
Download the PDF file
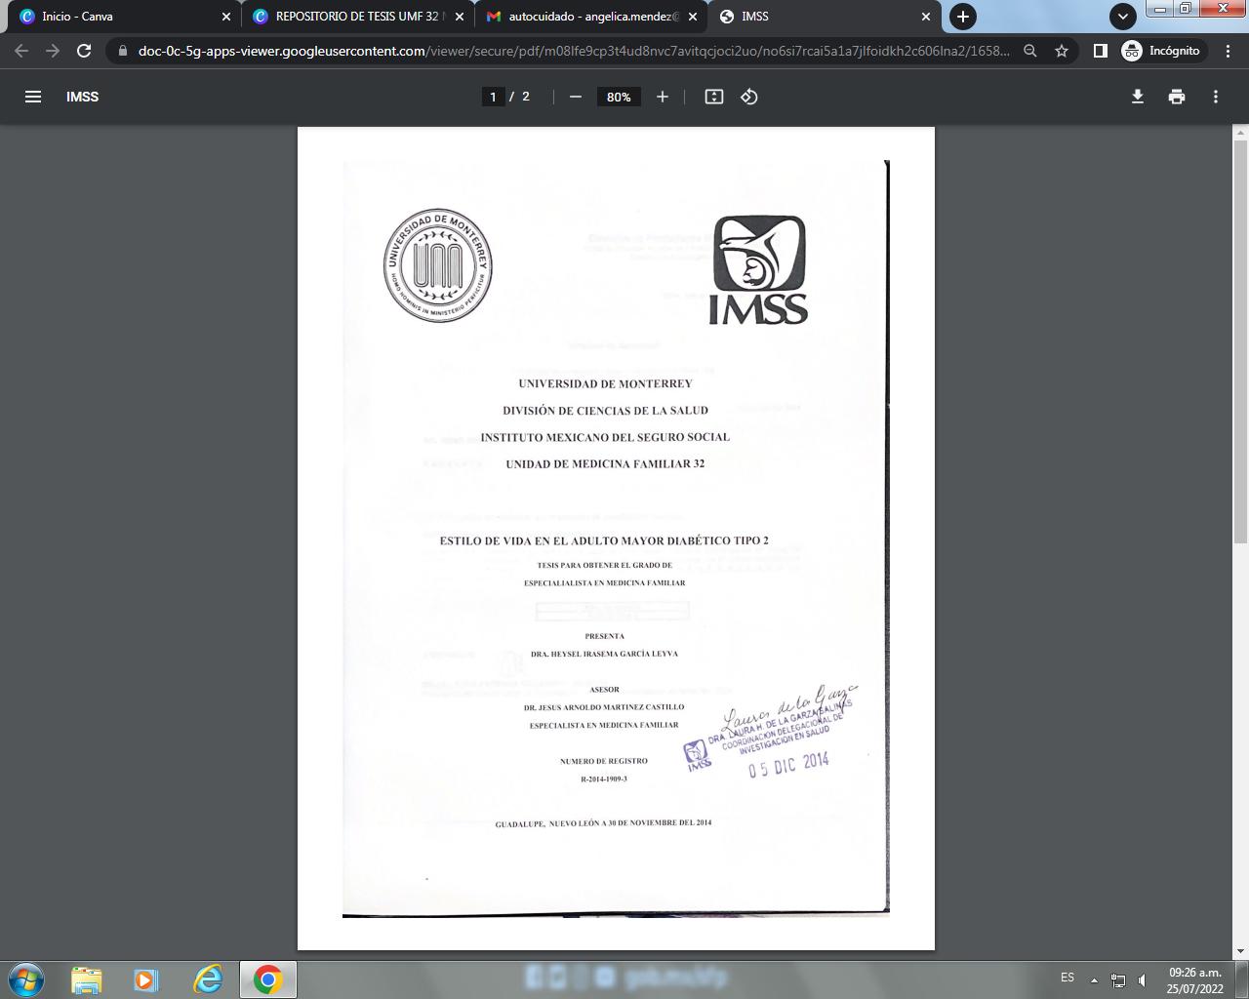(1138, 97)
